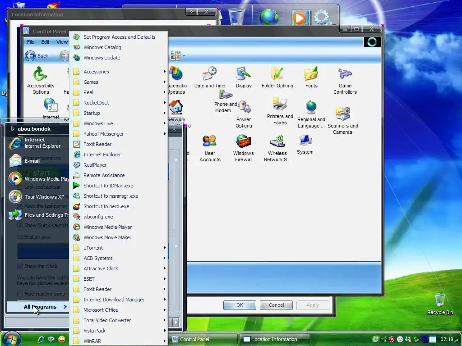This screenshot has height=346, width=462.
Task: Click the globe icon in the top dock
Action: [x=269, y=17]
